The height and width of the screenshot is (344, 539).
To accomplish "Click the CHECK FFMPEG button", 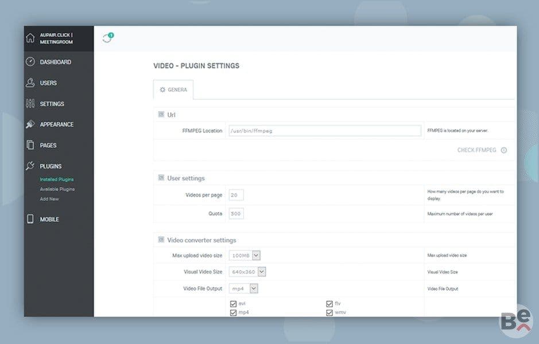I will pos(477,150).
